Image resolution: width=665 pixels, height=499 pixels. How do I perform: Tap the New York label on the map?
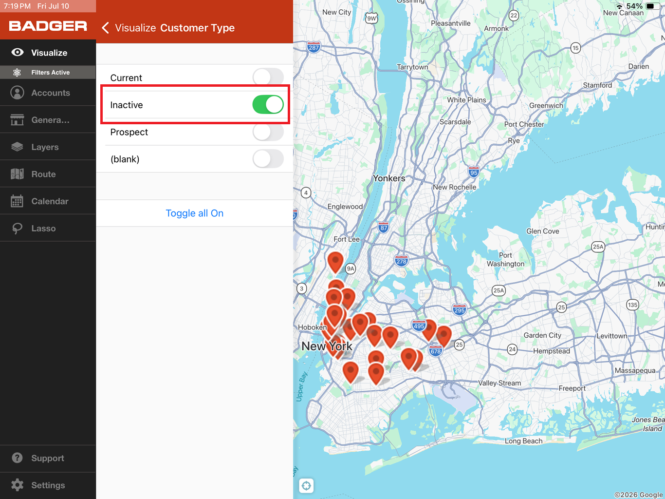327,346
